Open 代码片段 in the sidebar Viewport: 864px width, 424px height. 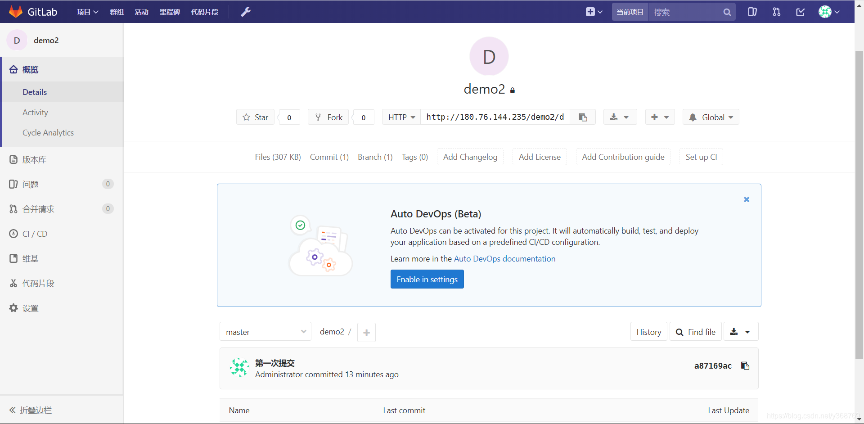[62, 283]
